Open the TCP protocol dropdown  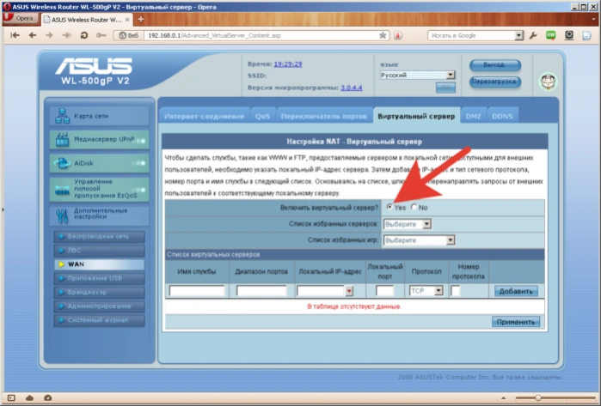point(426,291)
